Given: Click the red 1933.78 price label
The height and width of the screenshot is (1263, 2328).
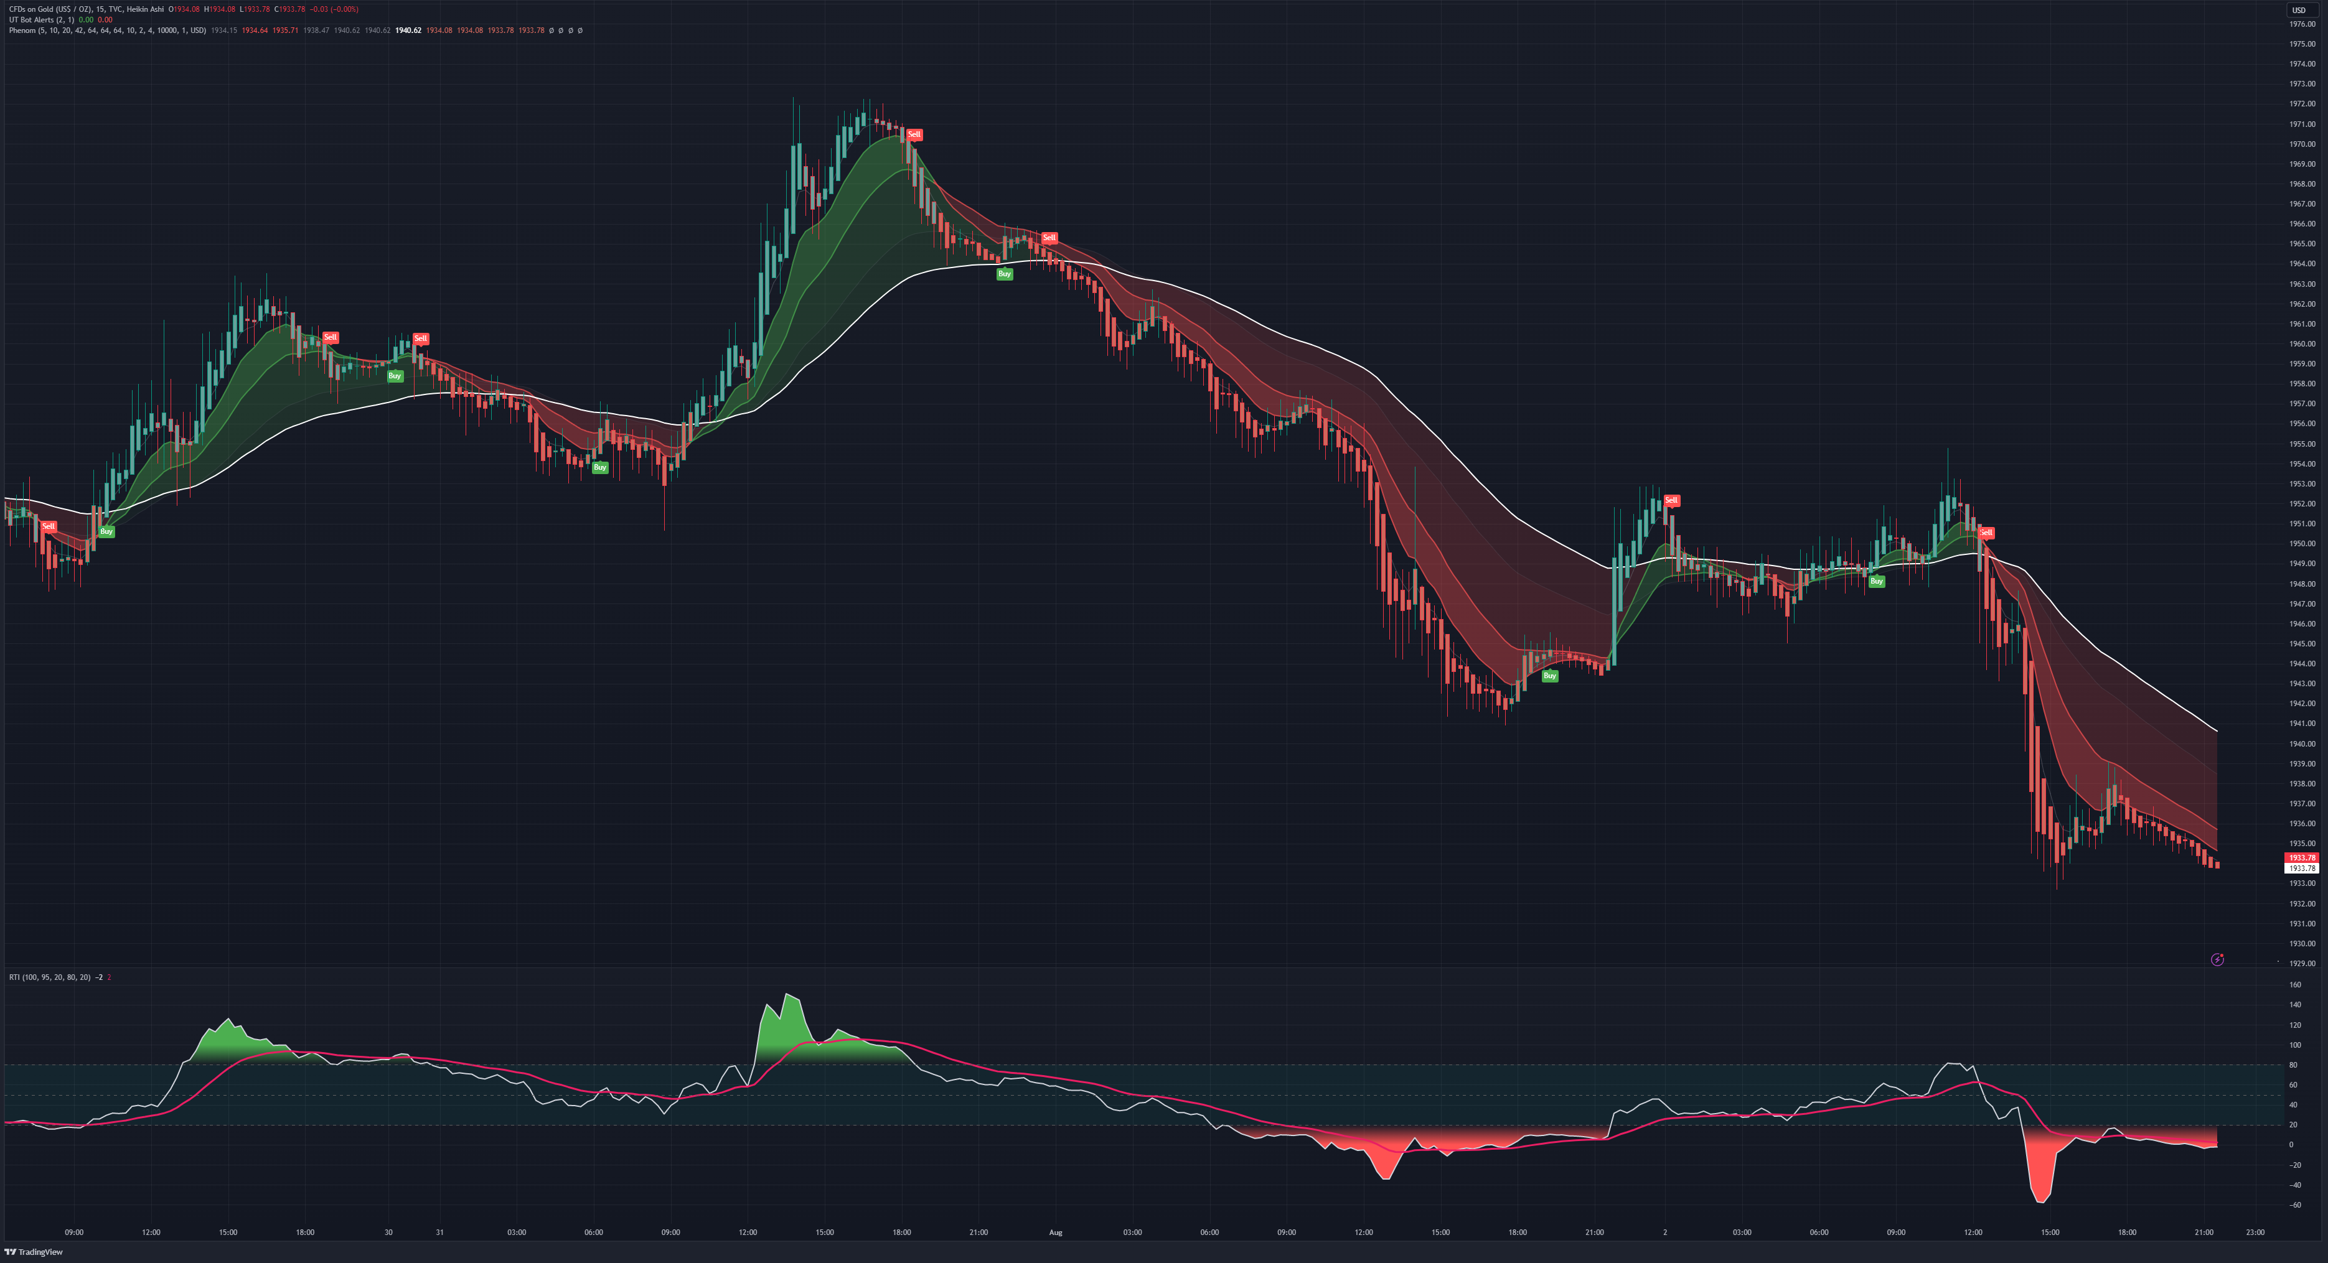Looking at the screenshot, I should tap(2301, 857).
